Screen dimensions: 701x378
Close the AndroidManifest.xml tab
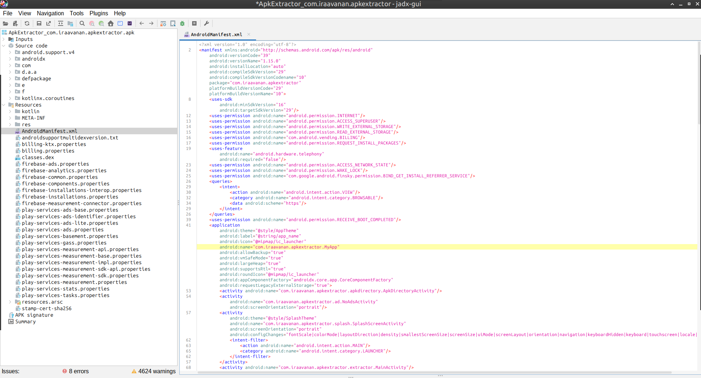click(249, 34)
